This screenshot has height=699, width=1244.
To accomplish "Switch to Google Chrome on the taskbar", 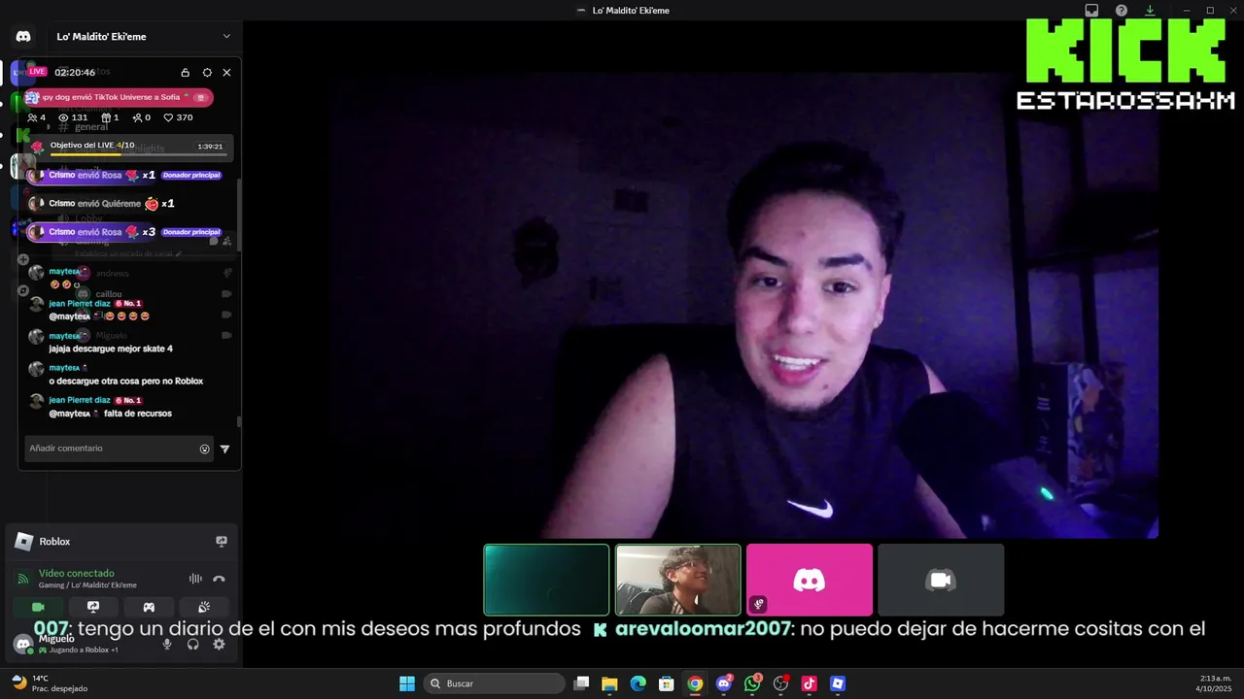I will [695, 683].
